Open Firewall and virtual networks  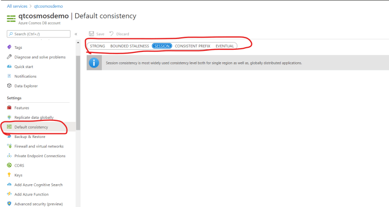pos(39,146)
